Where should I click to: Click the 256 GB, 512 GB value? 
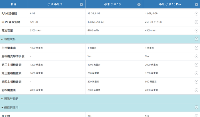153,22
